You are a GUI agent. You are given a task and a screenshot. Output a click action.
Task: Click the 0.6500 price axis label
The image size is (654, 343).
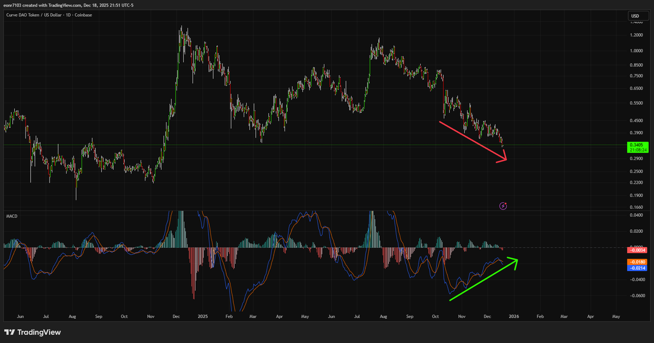point(635,88)
